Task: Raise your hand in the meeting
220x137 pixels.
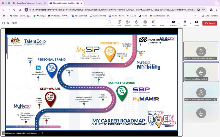Action: (136, 23)
